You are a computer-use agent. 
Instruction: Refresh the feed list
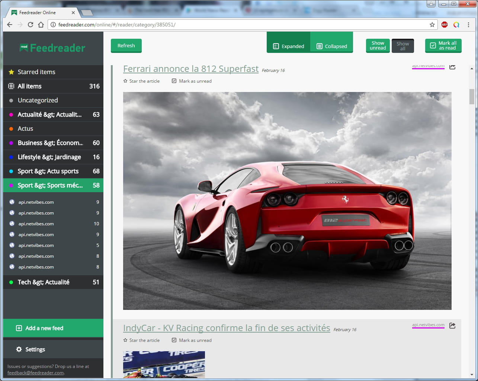[x=126, y=45]
